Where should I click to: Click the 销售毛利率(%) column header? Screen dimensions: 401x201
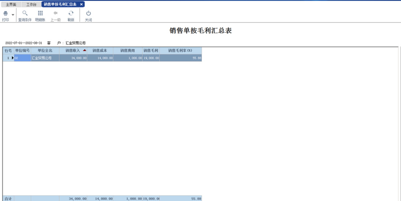tap(180, 51)
